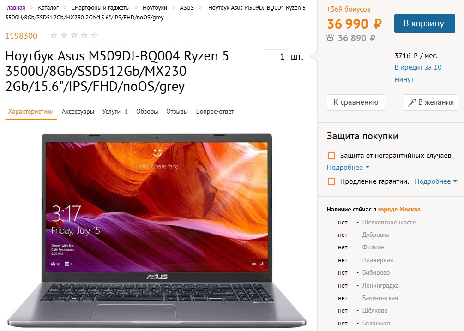Click the К сравнению button

click(x=356, y=102)
